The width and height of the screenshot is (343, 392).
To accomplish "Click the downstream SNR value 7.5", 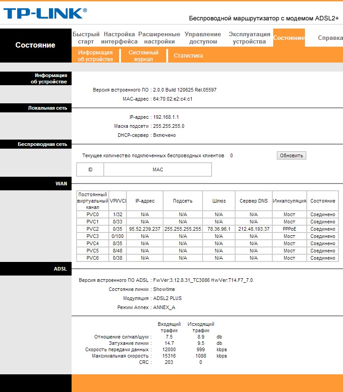I will point(169,337).
